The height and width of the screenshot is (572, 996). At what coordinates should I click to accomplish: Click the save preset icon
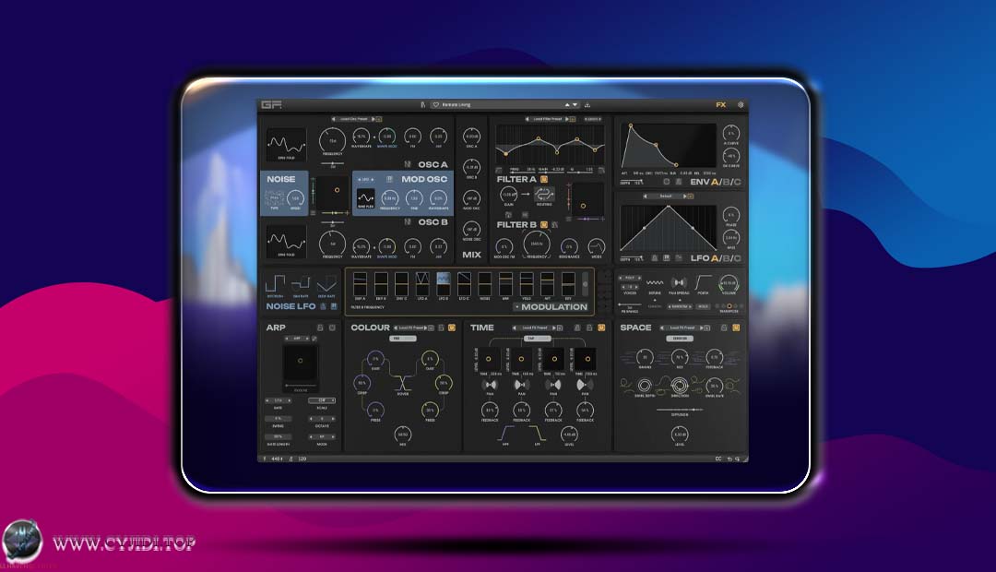click(587, 104)
